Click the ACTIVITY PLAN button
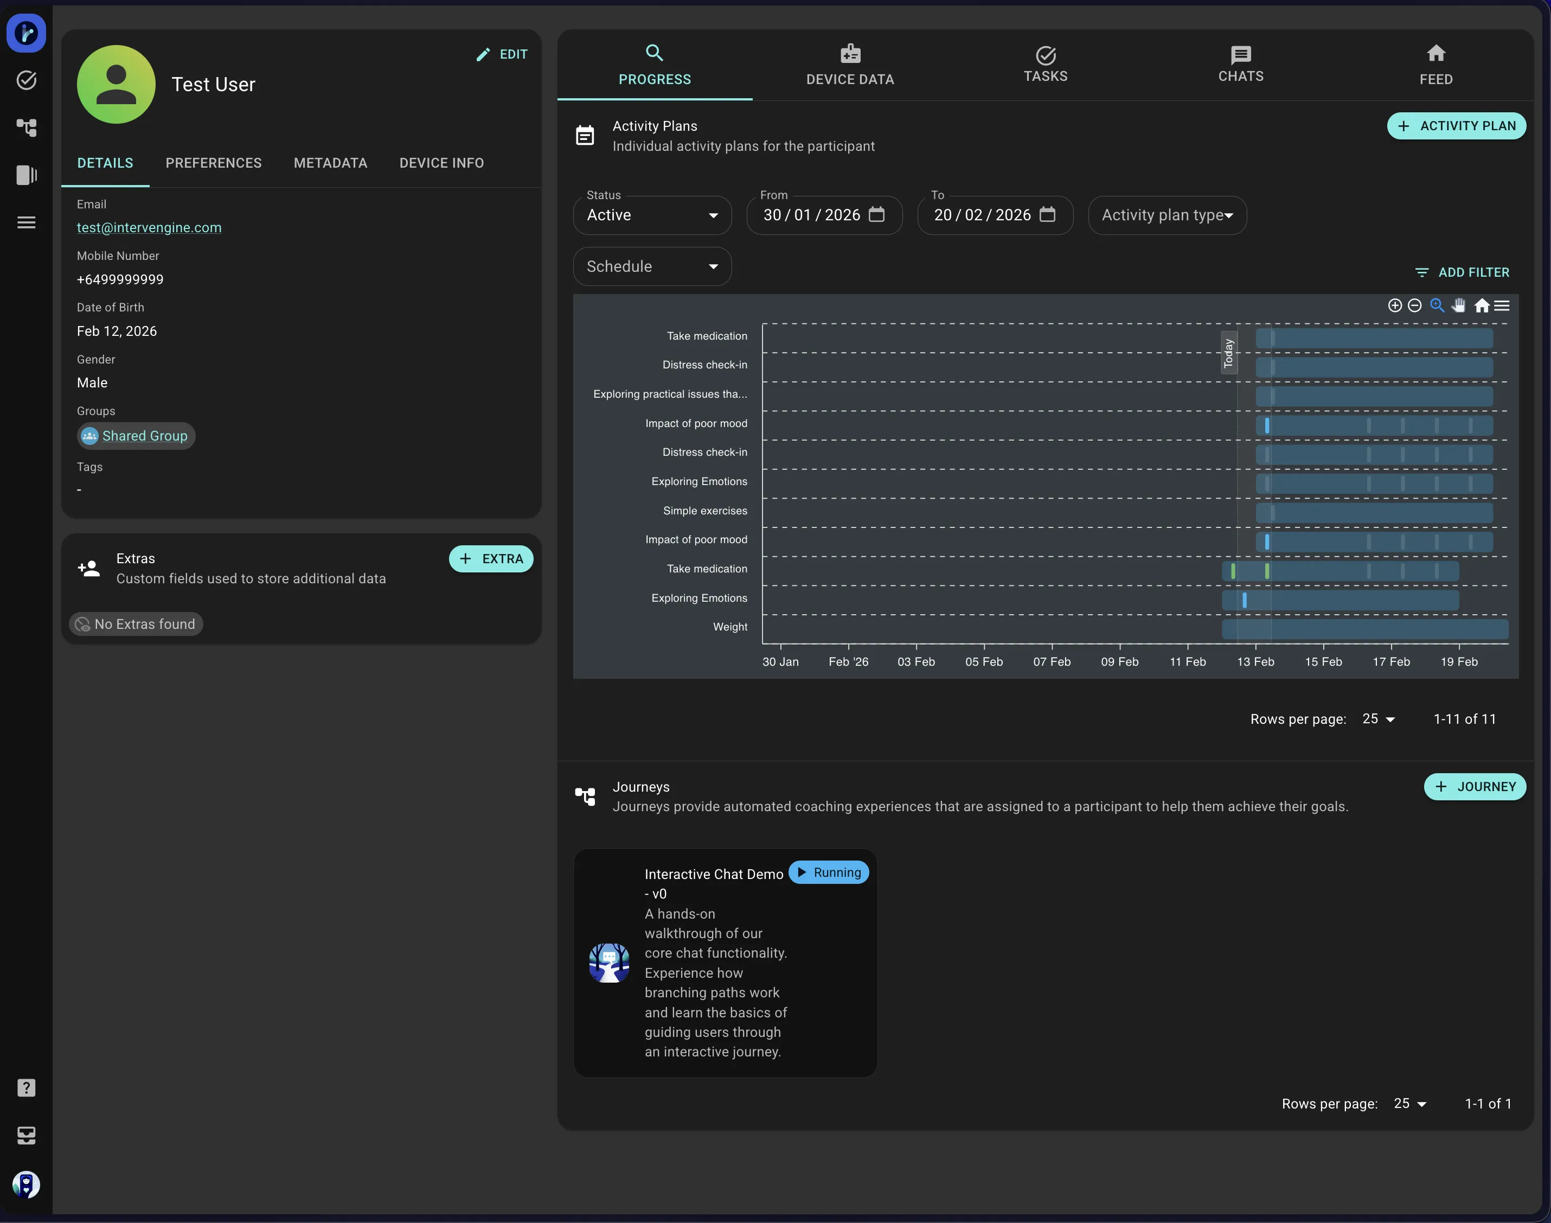This screenshot has width=1551, height=1223. pos(1457,125)
